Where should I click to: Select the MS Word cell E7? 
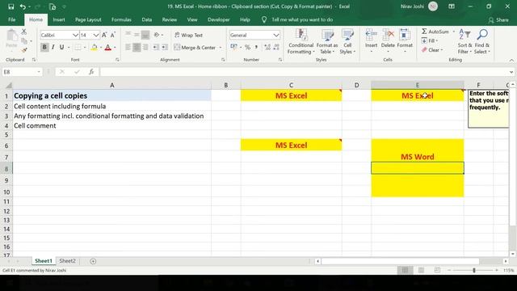coord(417,157)
